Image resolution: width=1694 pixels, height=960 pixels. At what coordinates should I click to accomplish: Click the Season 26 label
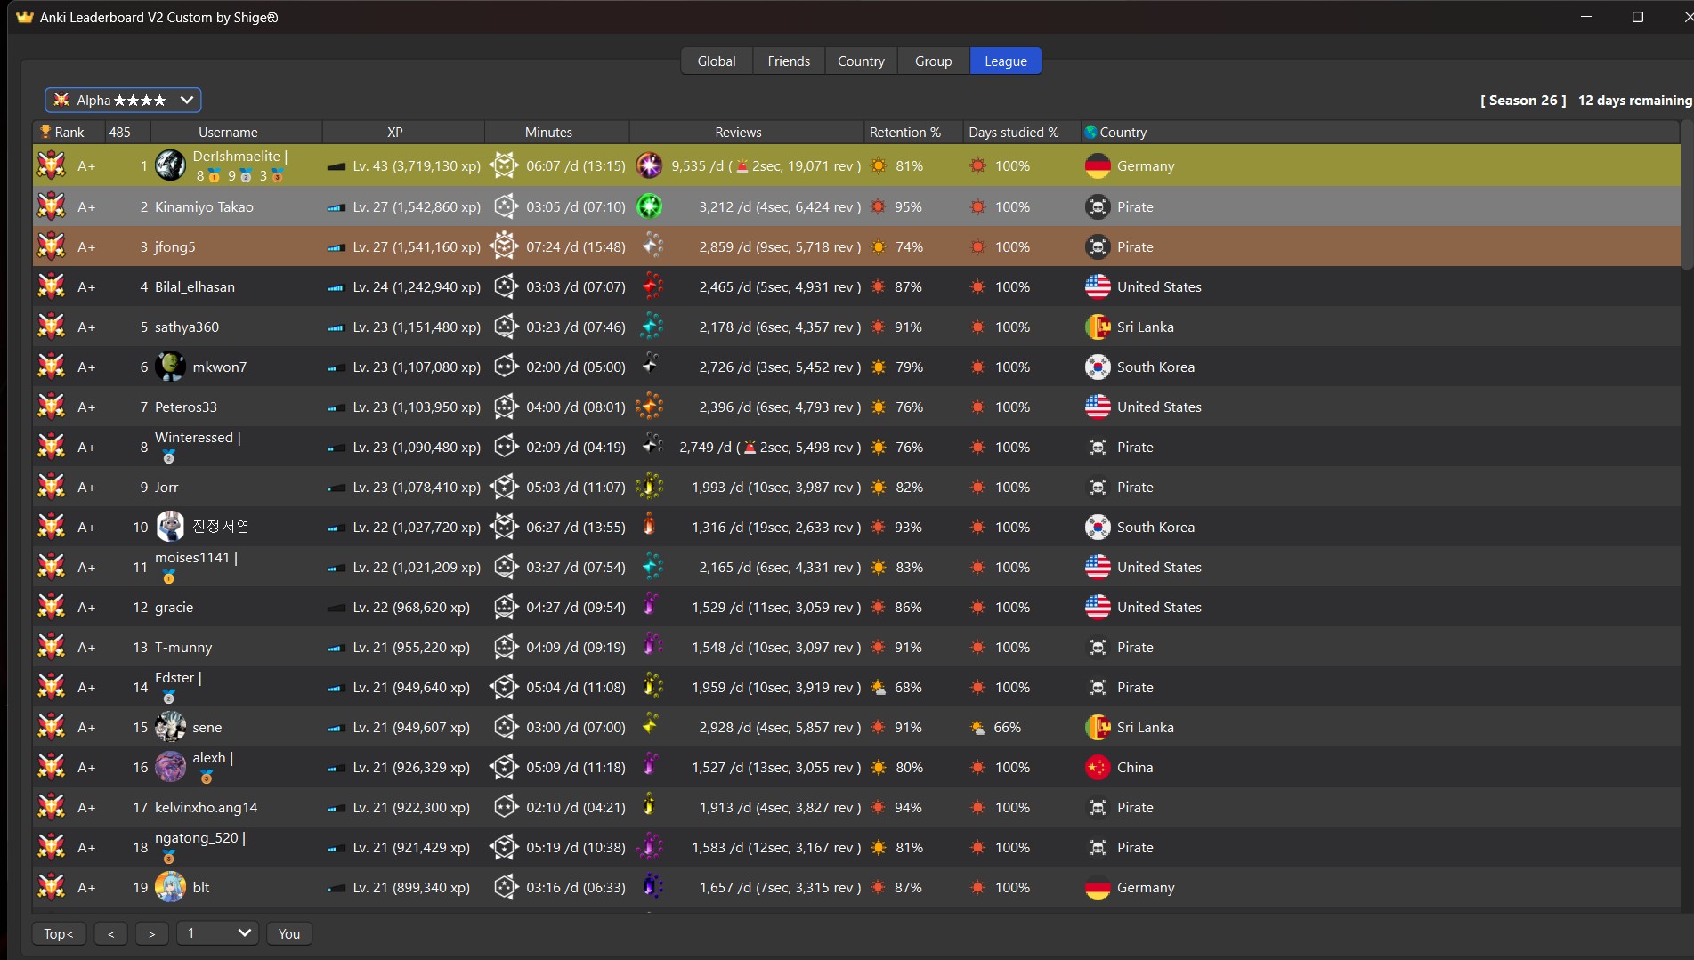[1523, 100]
